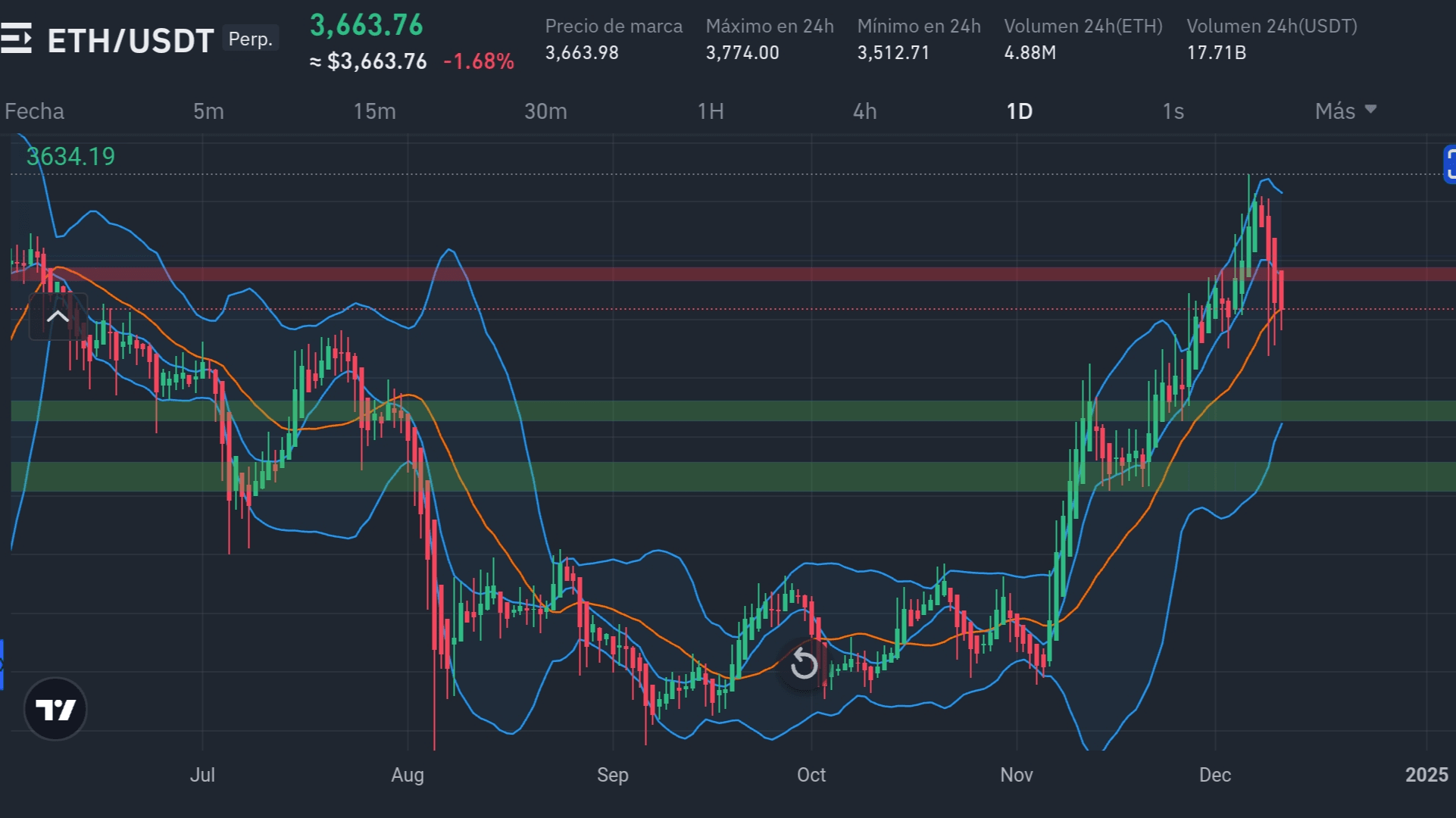Switch to the 1s weekly interval
This screenshot has height=818, width=1456.
click(x=1173, y=111)
